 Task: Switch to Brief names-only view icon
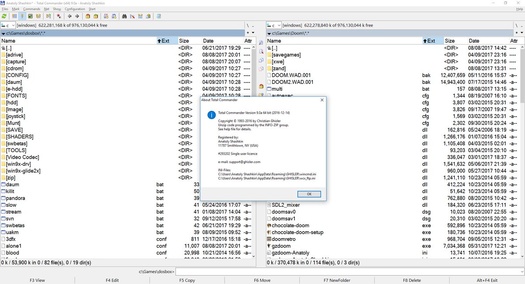click(x=14, y=16)
